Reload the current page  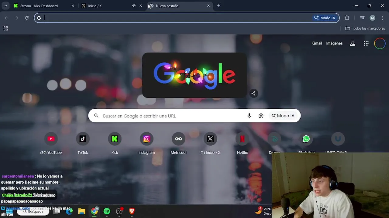27,18
